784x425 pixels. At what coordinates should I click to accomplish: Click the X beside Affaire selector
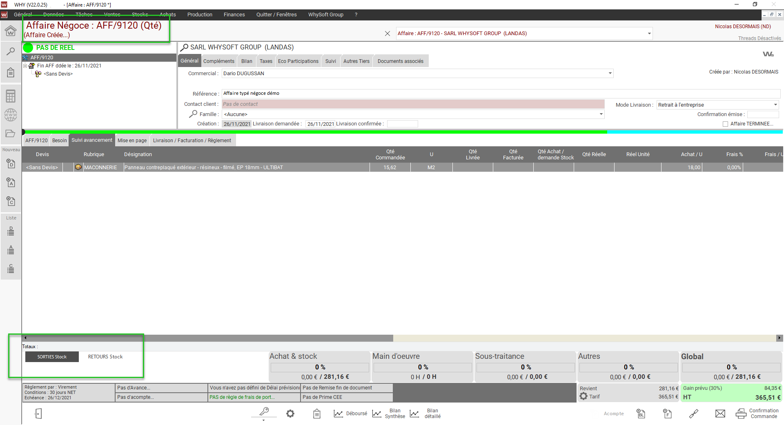point(388,34)
